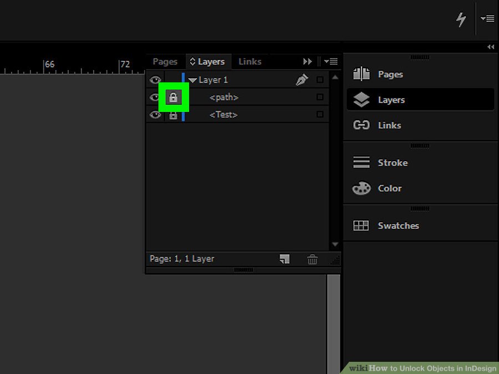Click the lock icon beside <Test>
Screen dimensions: 499x374
pyautogui.click(x=174, y=115)
